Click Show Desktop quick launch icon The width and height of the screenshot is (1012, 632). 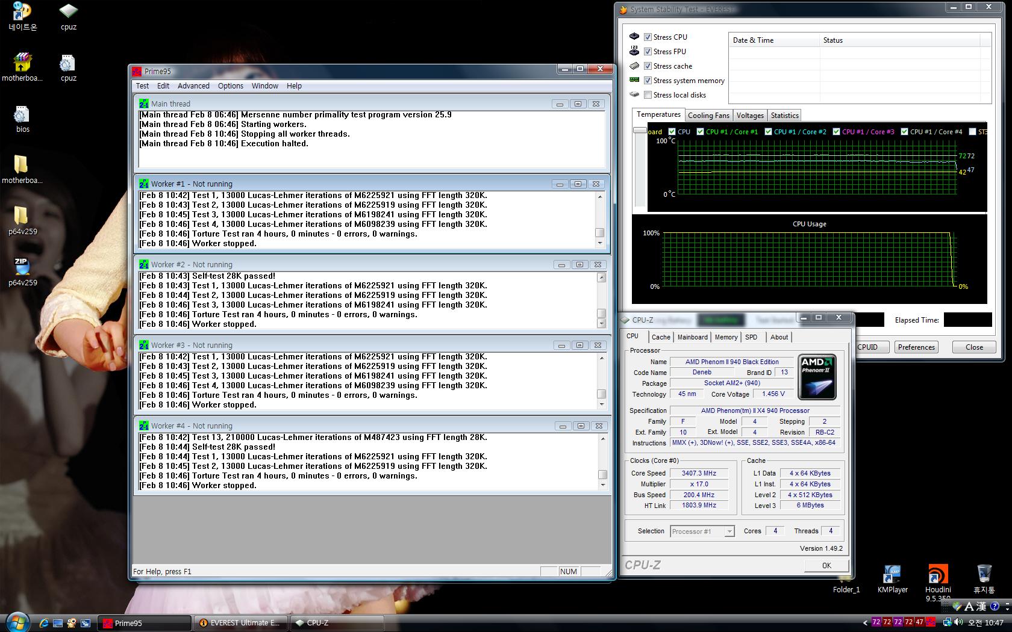click(57, 623)
